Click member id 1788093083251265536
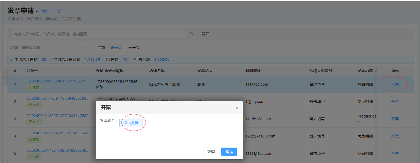This screenshot has height=163, width=420. click(116, 82)
